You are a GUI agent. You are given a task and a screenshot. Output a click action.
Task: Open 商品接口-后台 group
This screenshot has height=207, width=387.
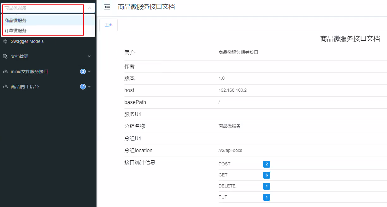pos(48,87)
